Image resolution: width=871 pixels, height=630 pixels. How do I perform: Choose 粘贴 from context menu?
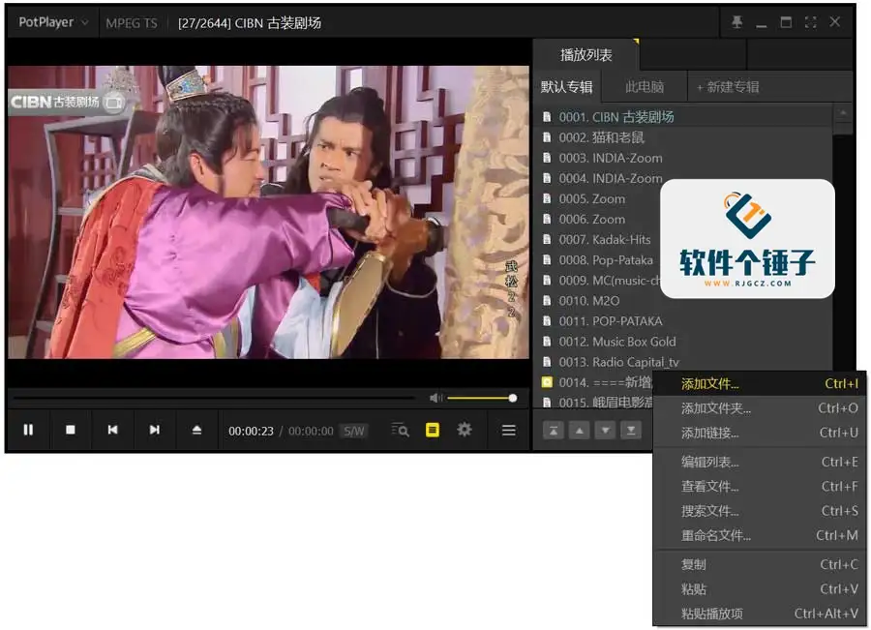click(760, 589)
